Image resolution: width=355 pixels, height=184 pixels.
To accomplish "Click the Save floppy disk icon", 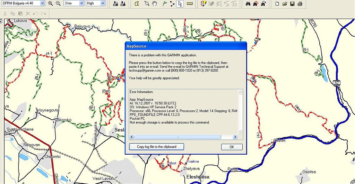I will [x=292, y=3].
